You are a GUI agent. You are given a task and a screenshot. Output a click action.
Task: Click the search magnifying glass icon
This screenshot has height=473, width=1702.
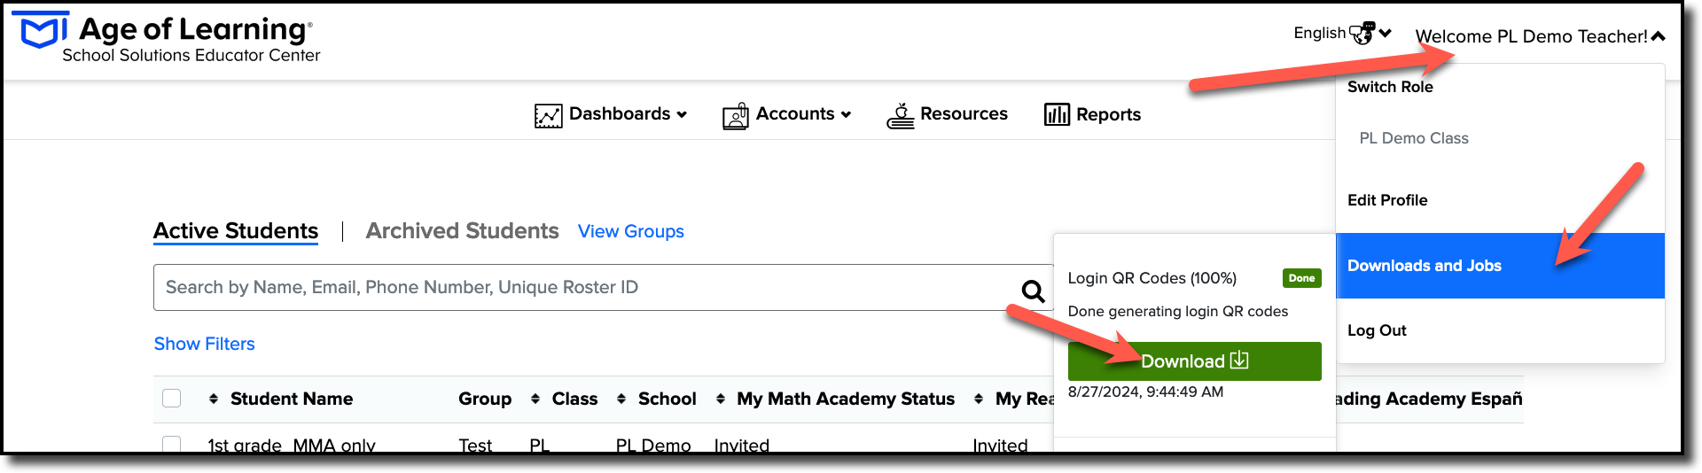coord(1033,291)
